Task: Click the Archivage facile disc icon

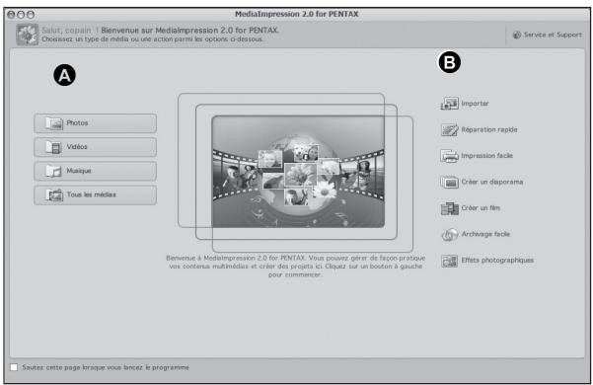Action: tap(449, 235)
